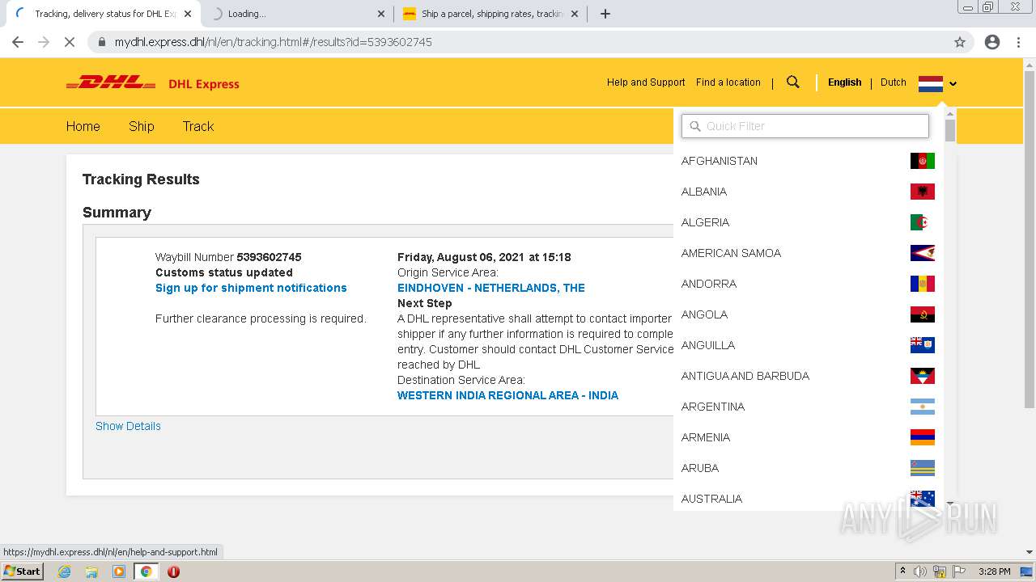Switch language to English
This screenshot has width=1036, height=582.
[x=844, y=82]
